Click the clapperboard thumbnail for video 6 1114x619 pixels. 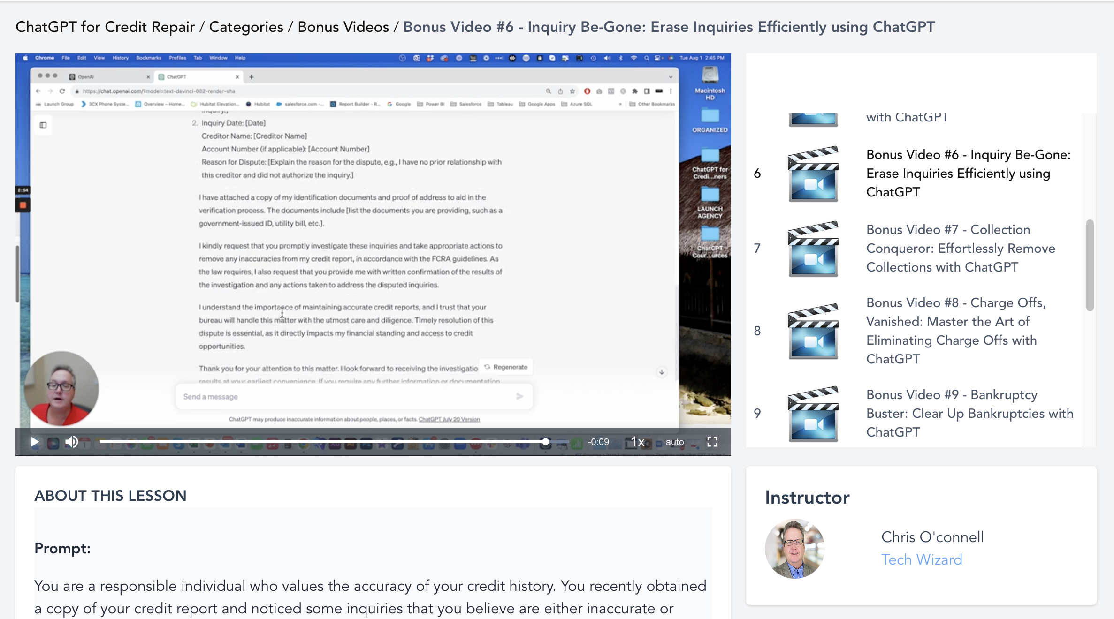pos(813,174)
